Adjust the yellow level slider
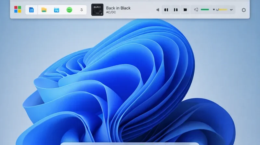Image resolution: width=260 pixels, height=145 pixels. pos(223,10)
